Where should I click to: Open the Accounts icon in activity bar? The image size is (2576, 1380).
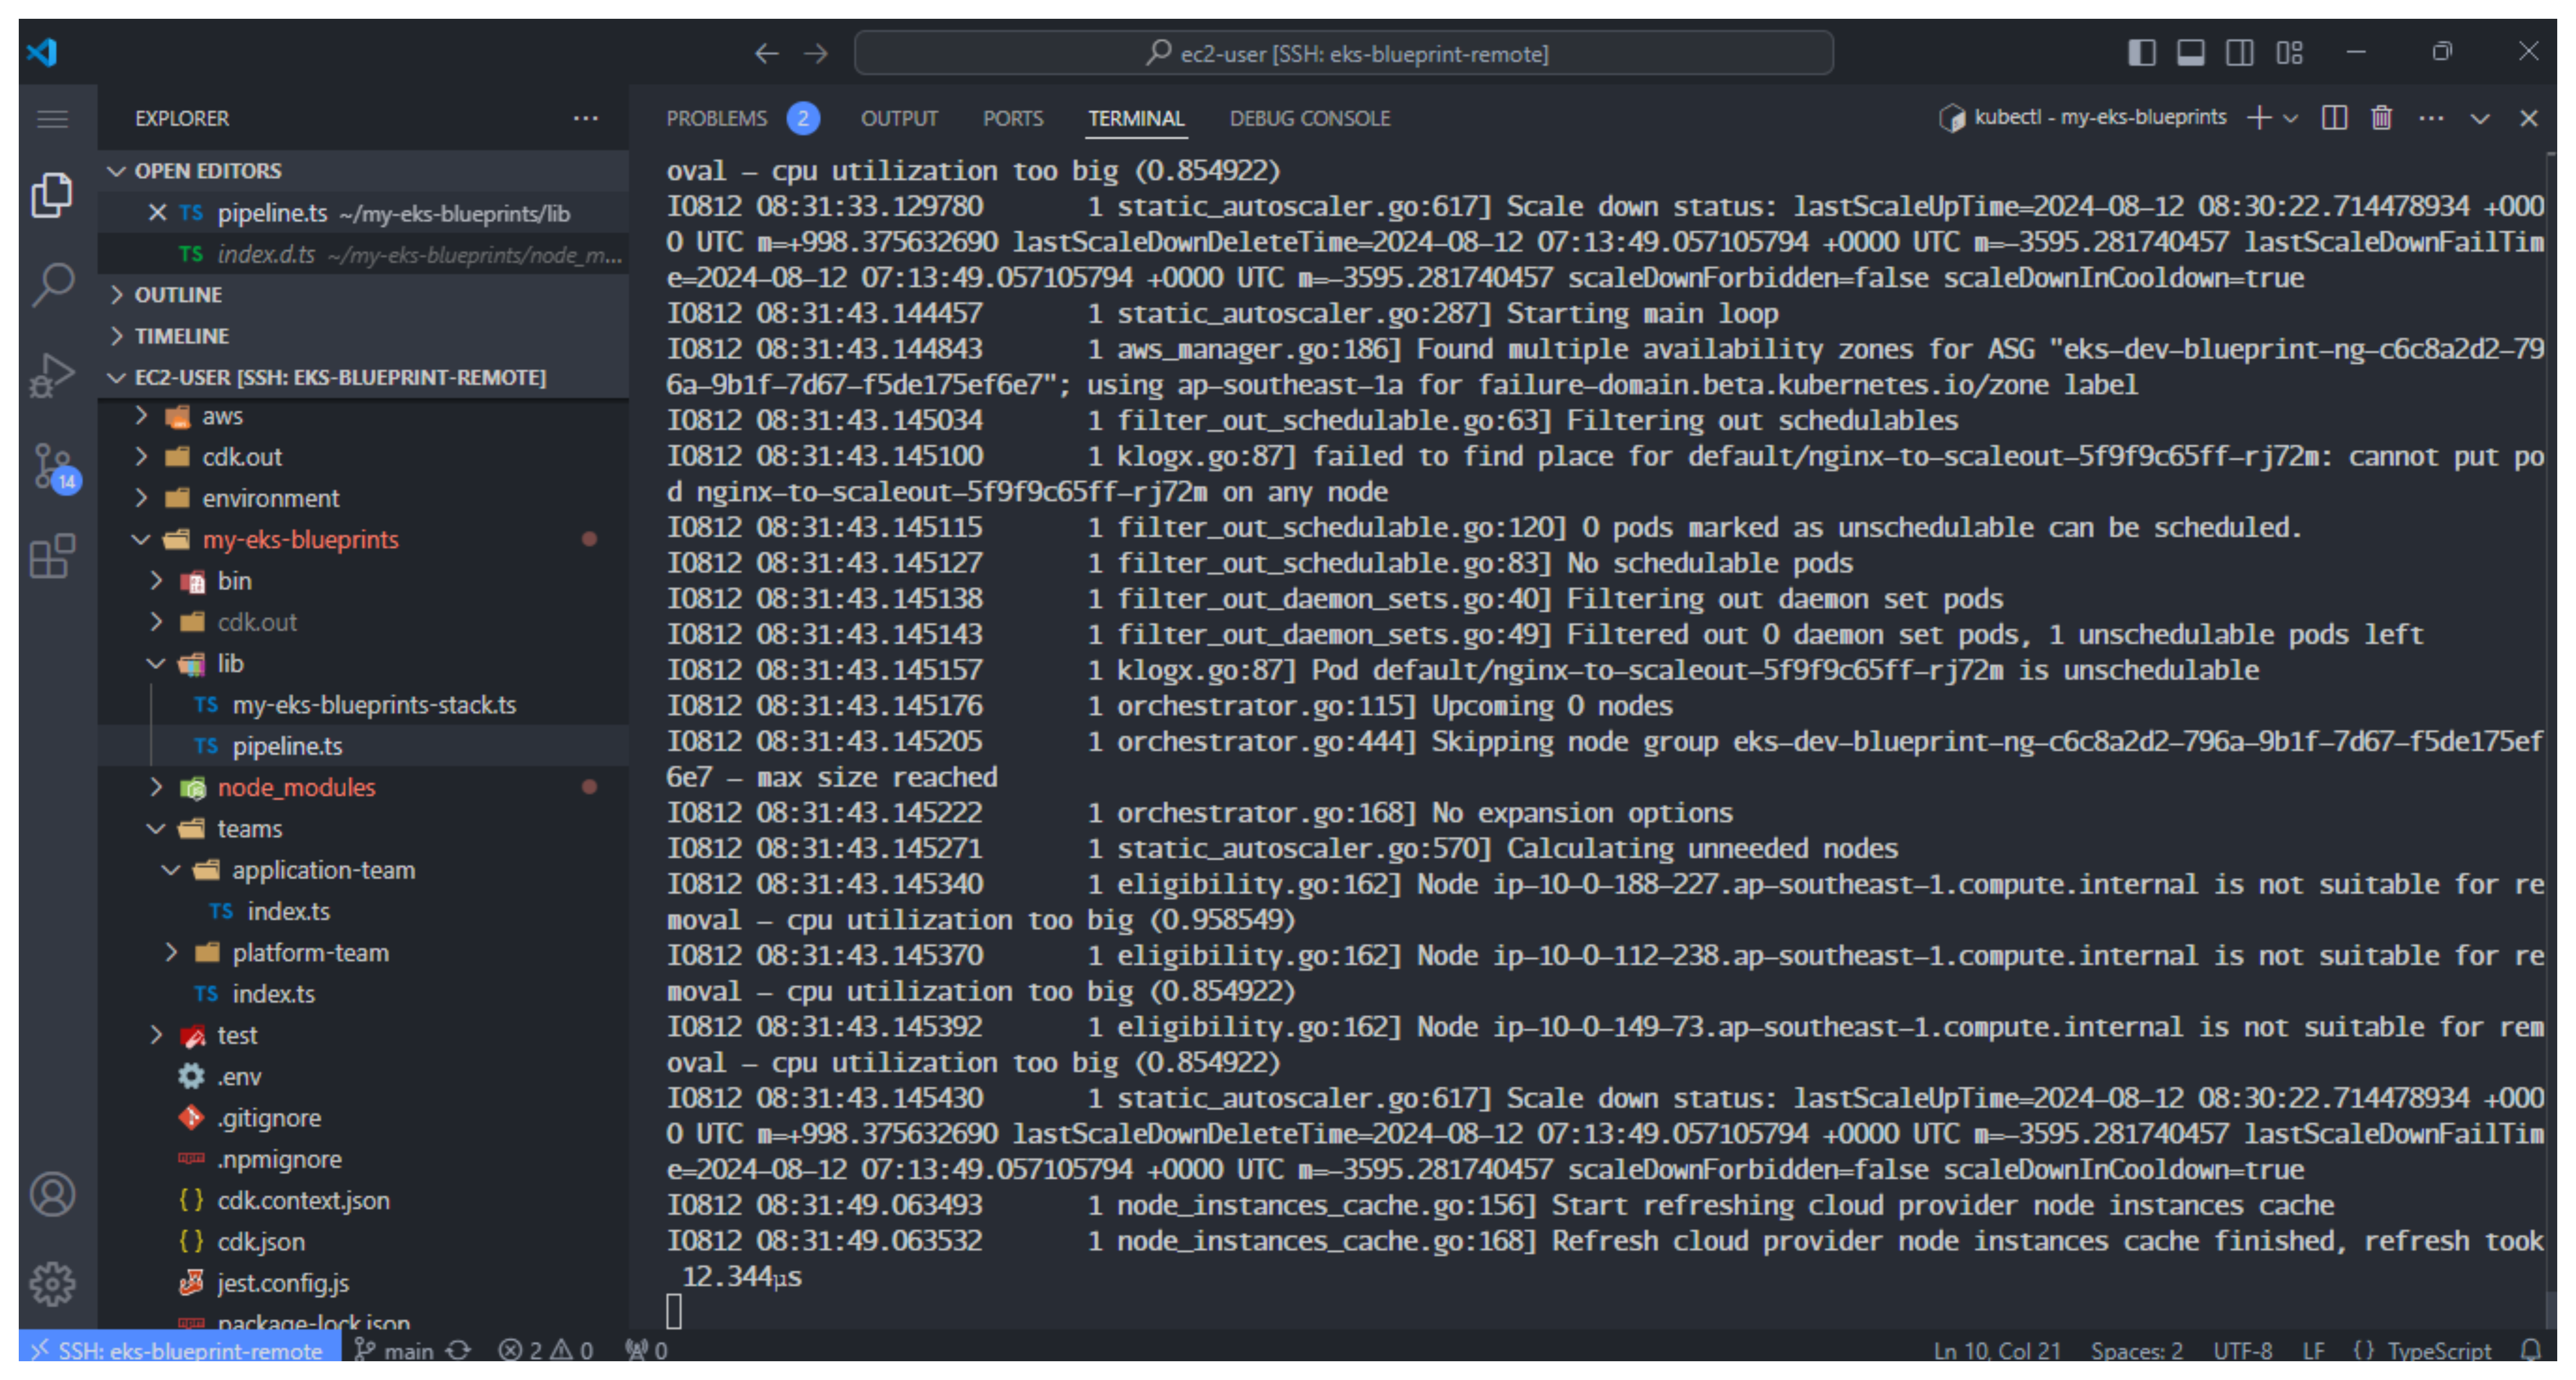click(x=53, y=1194)
